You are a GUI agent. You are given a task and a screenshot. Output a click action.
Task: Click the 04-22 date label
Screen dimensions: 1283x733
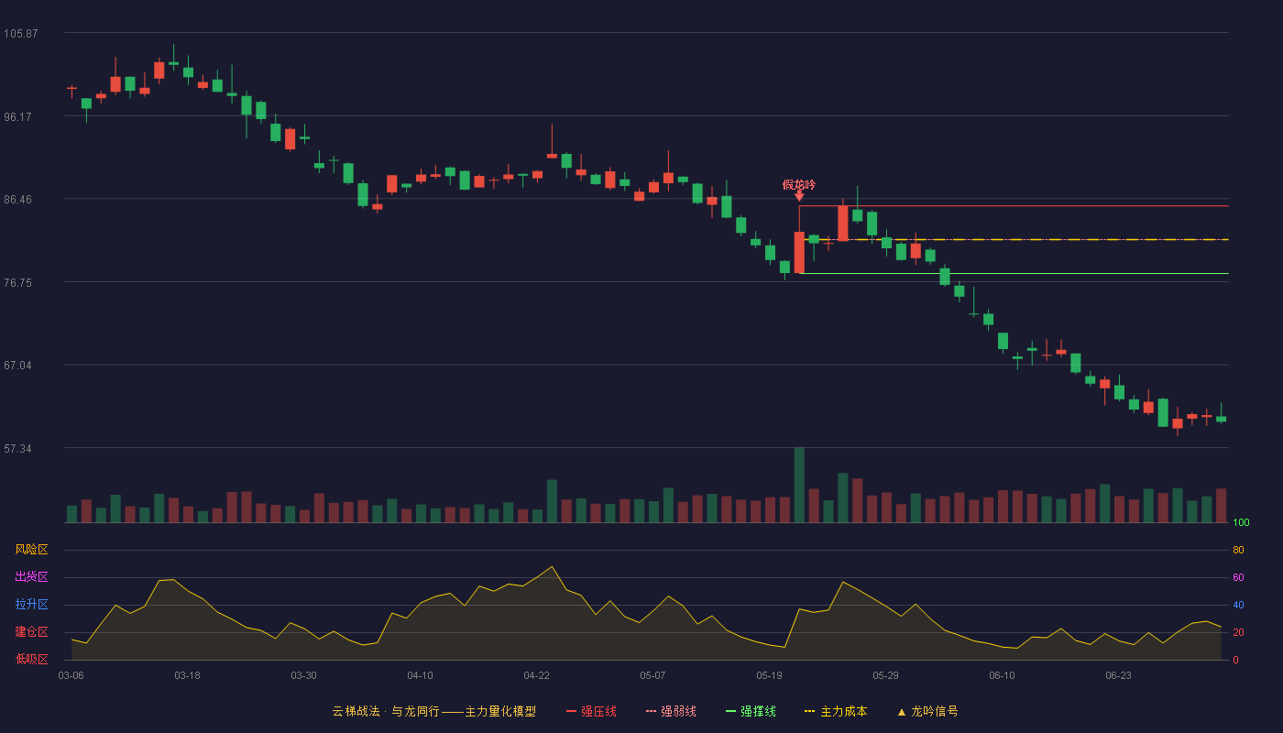(x=536, y=675)
